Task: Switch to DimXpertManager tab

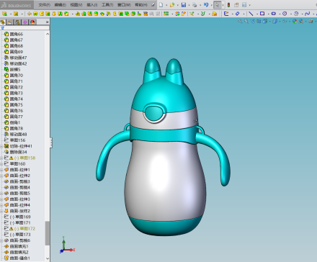Action: 25,22
